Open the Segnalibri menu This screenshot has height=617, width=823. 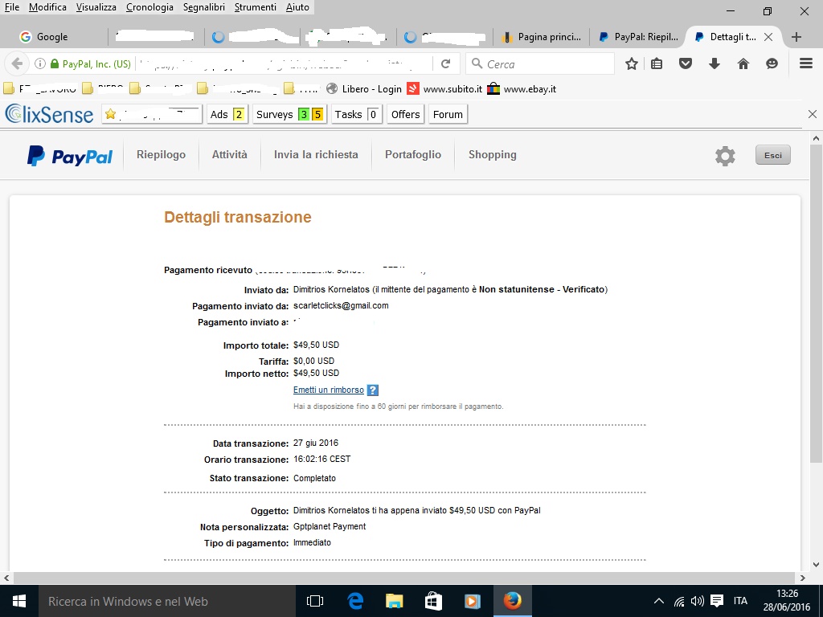point(203,7)
